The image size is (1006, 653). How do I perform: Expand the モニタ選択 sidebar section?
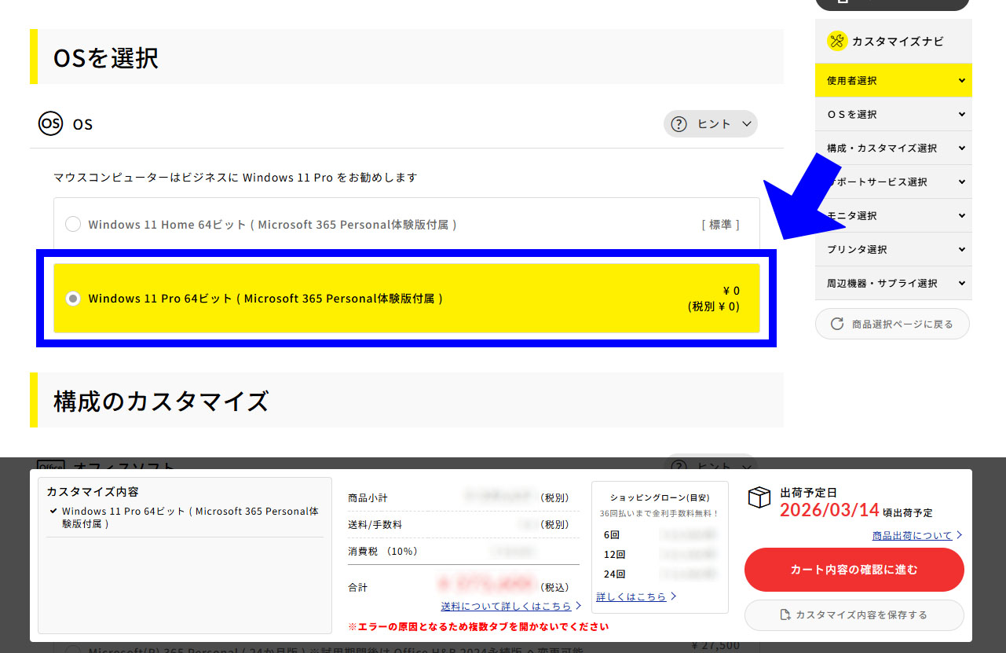click(892, 215)
